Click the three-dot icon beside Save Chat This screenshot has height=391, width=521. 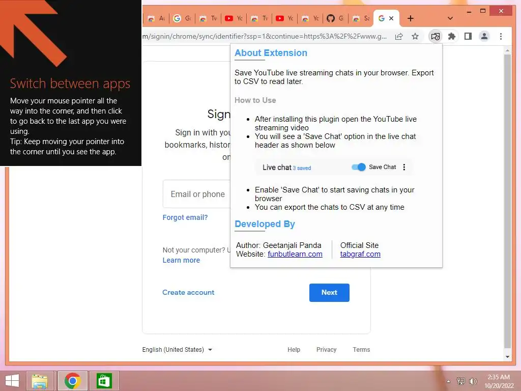click(x=404, y=167)
